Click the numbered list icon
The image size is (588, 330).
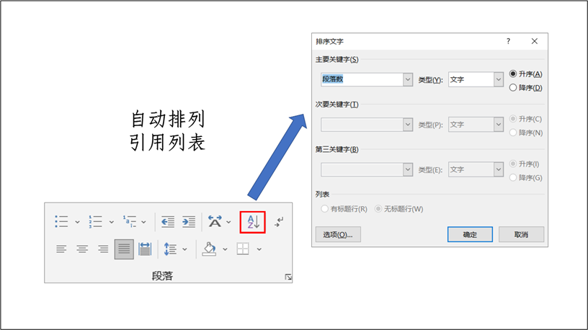[96, 222]
